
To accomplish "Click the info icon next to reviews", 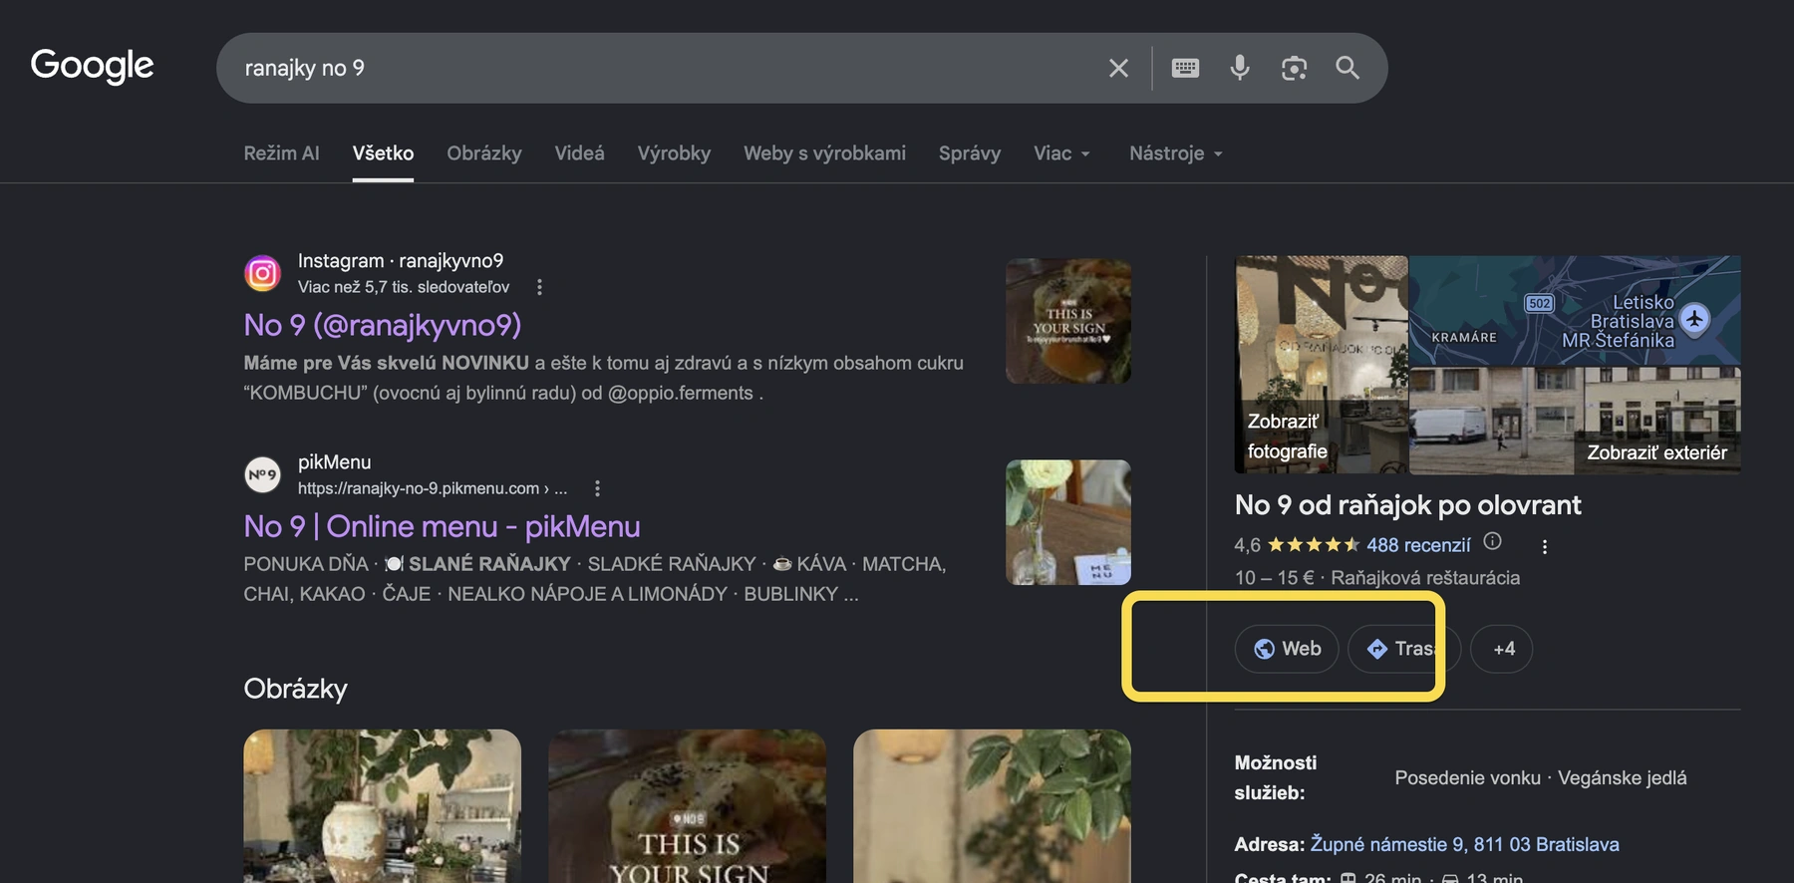I will click(x=1492, y=541).
